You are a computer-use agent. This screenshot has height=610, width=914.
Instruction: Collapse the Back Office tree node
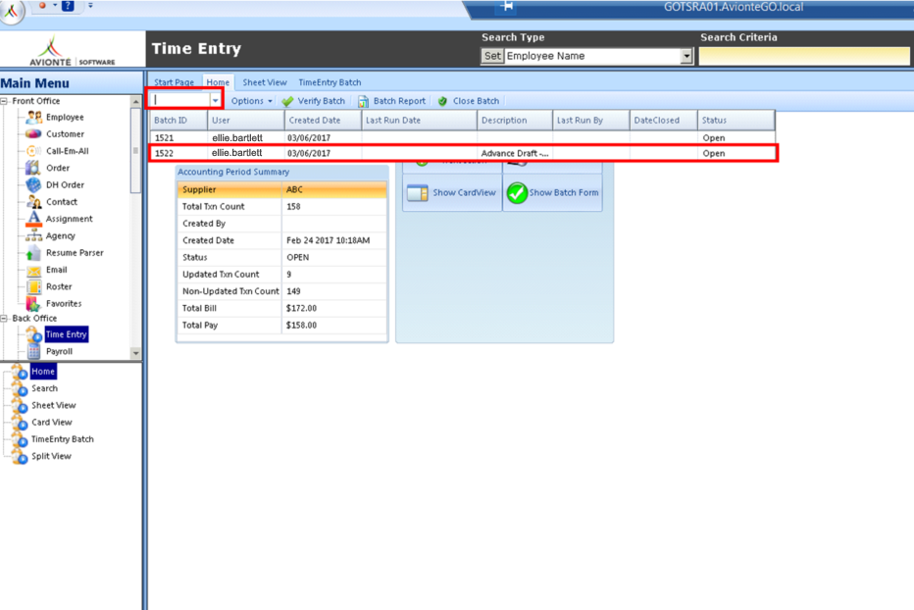[4, 319]
